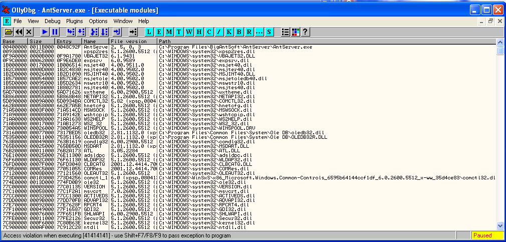The height and width of the screenshot is (242, 506).
Task: Show References window via R icon
Action: (249, 32)
